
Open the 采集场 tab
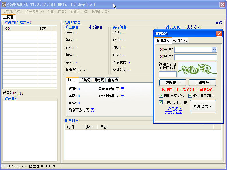point(85,80)
